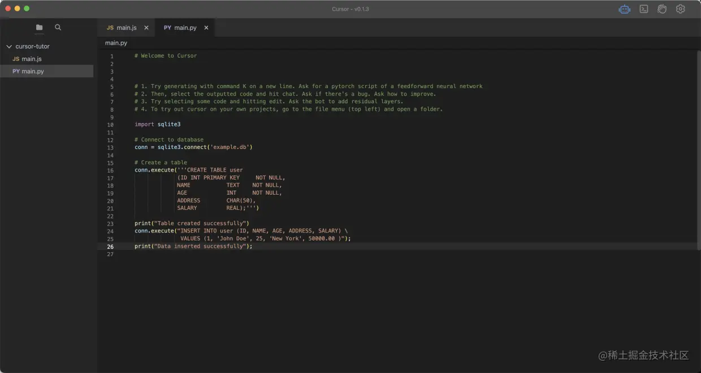Open main.py in the file tree
This screenshot has height=373, width=701.
tap(32, 71)
